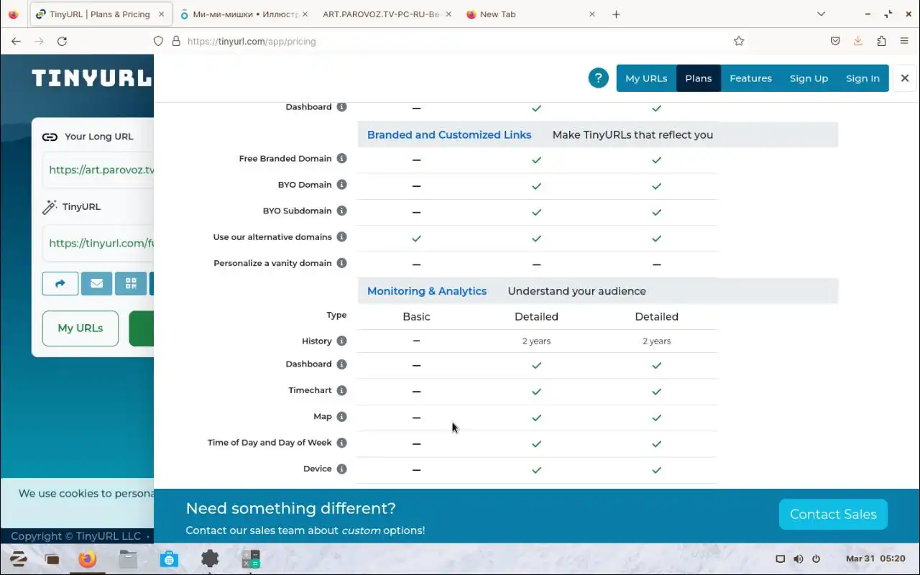Image resolution: width=920 pixels, height=575 pixels.
Task: Click the Basic type cell
Action: pyautogui.click(x=416, y=316)
